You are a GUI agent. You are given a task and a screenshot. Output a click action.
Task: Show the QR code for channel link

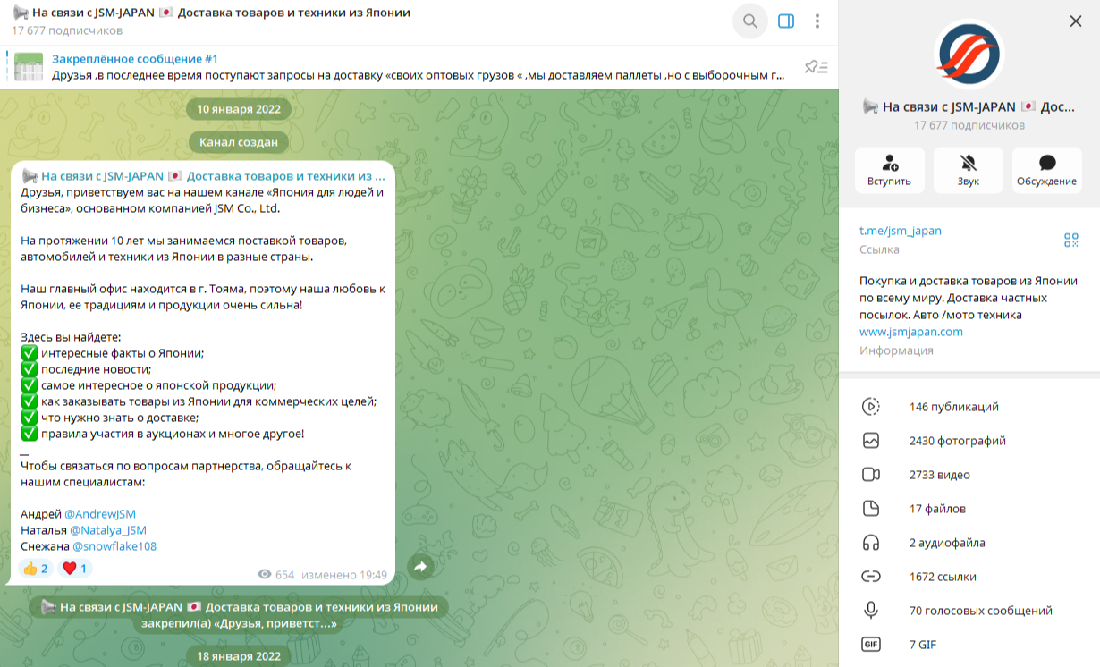tap(1070, 240)
